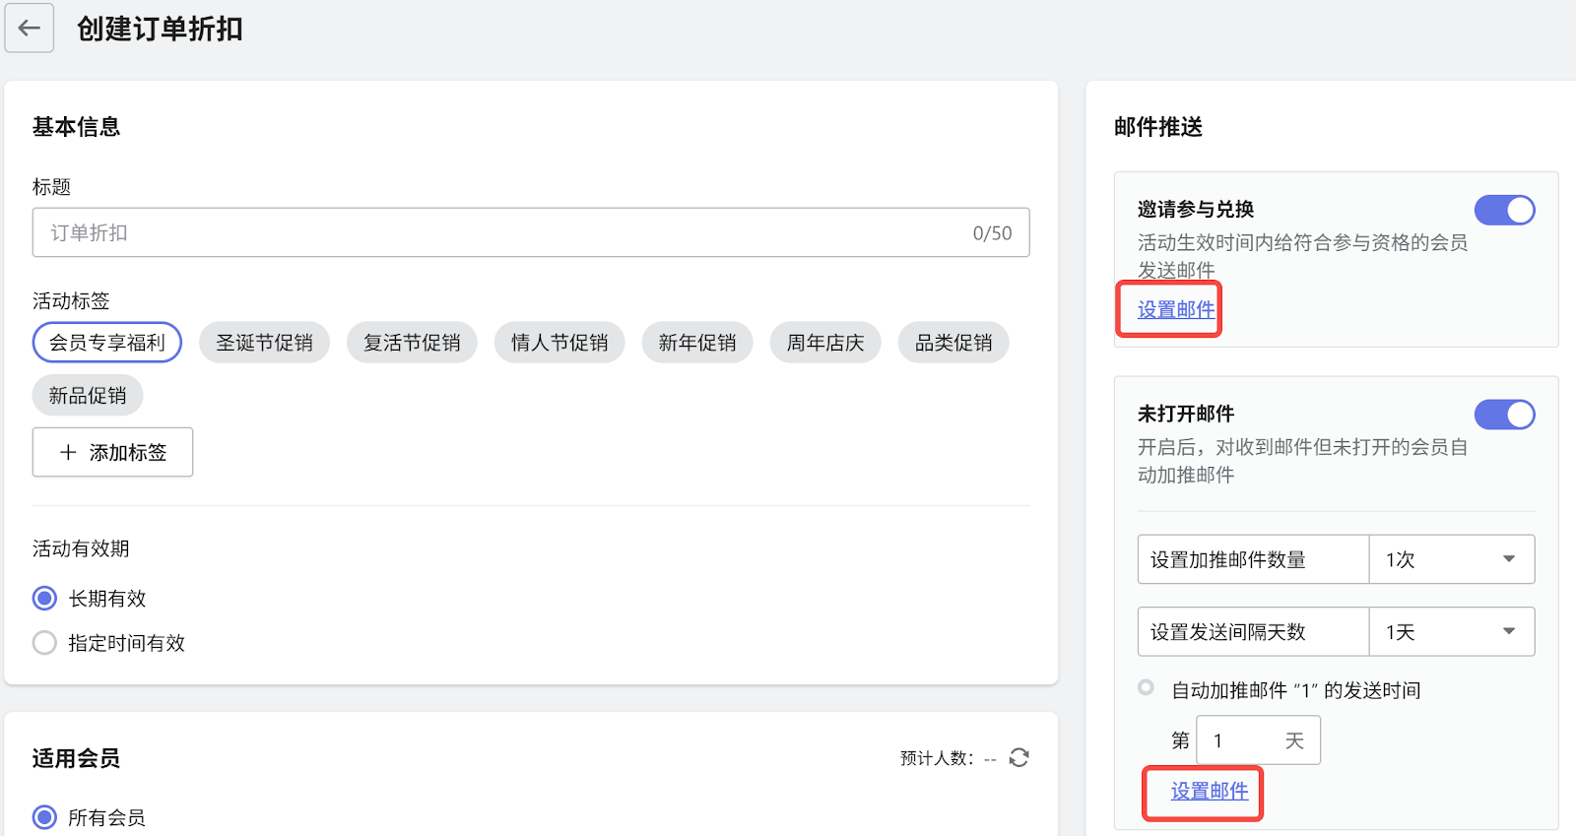Open 设置邮件 link under auto follow-up email
Viewport: 1576px width, 836px height.
pyautogui.click(x=1210, y=791)
